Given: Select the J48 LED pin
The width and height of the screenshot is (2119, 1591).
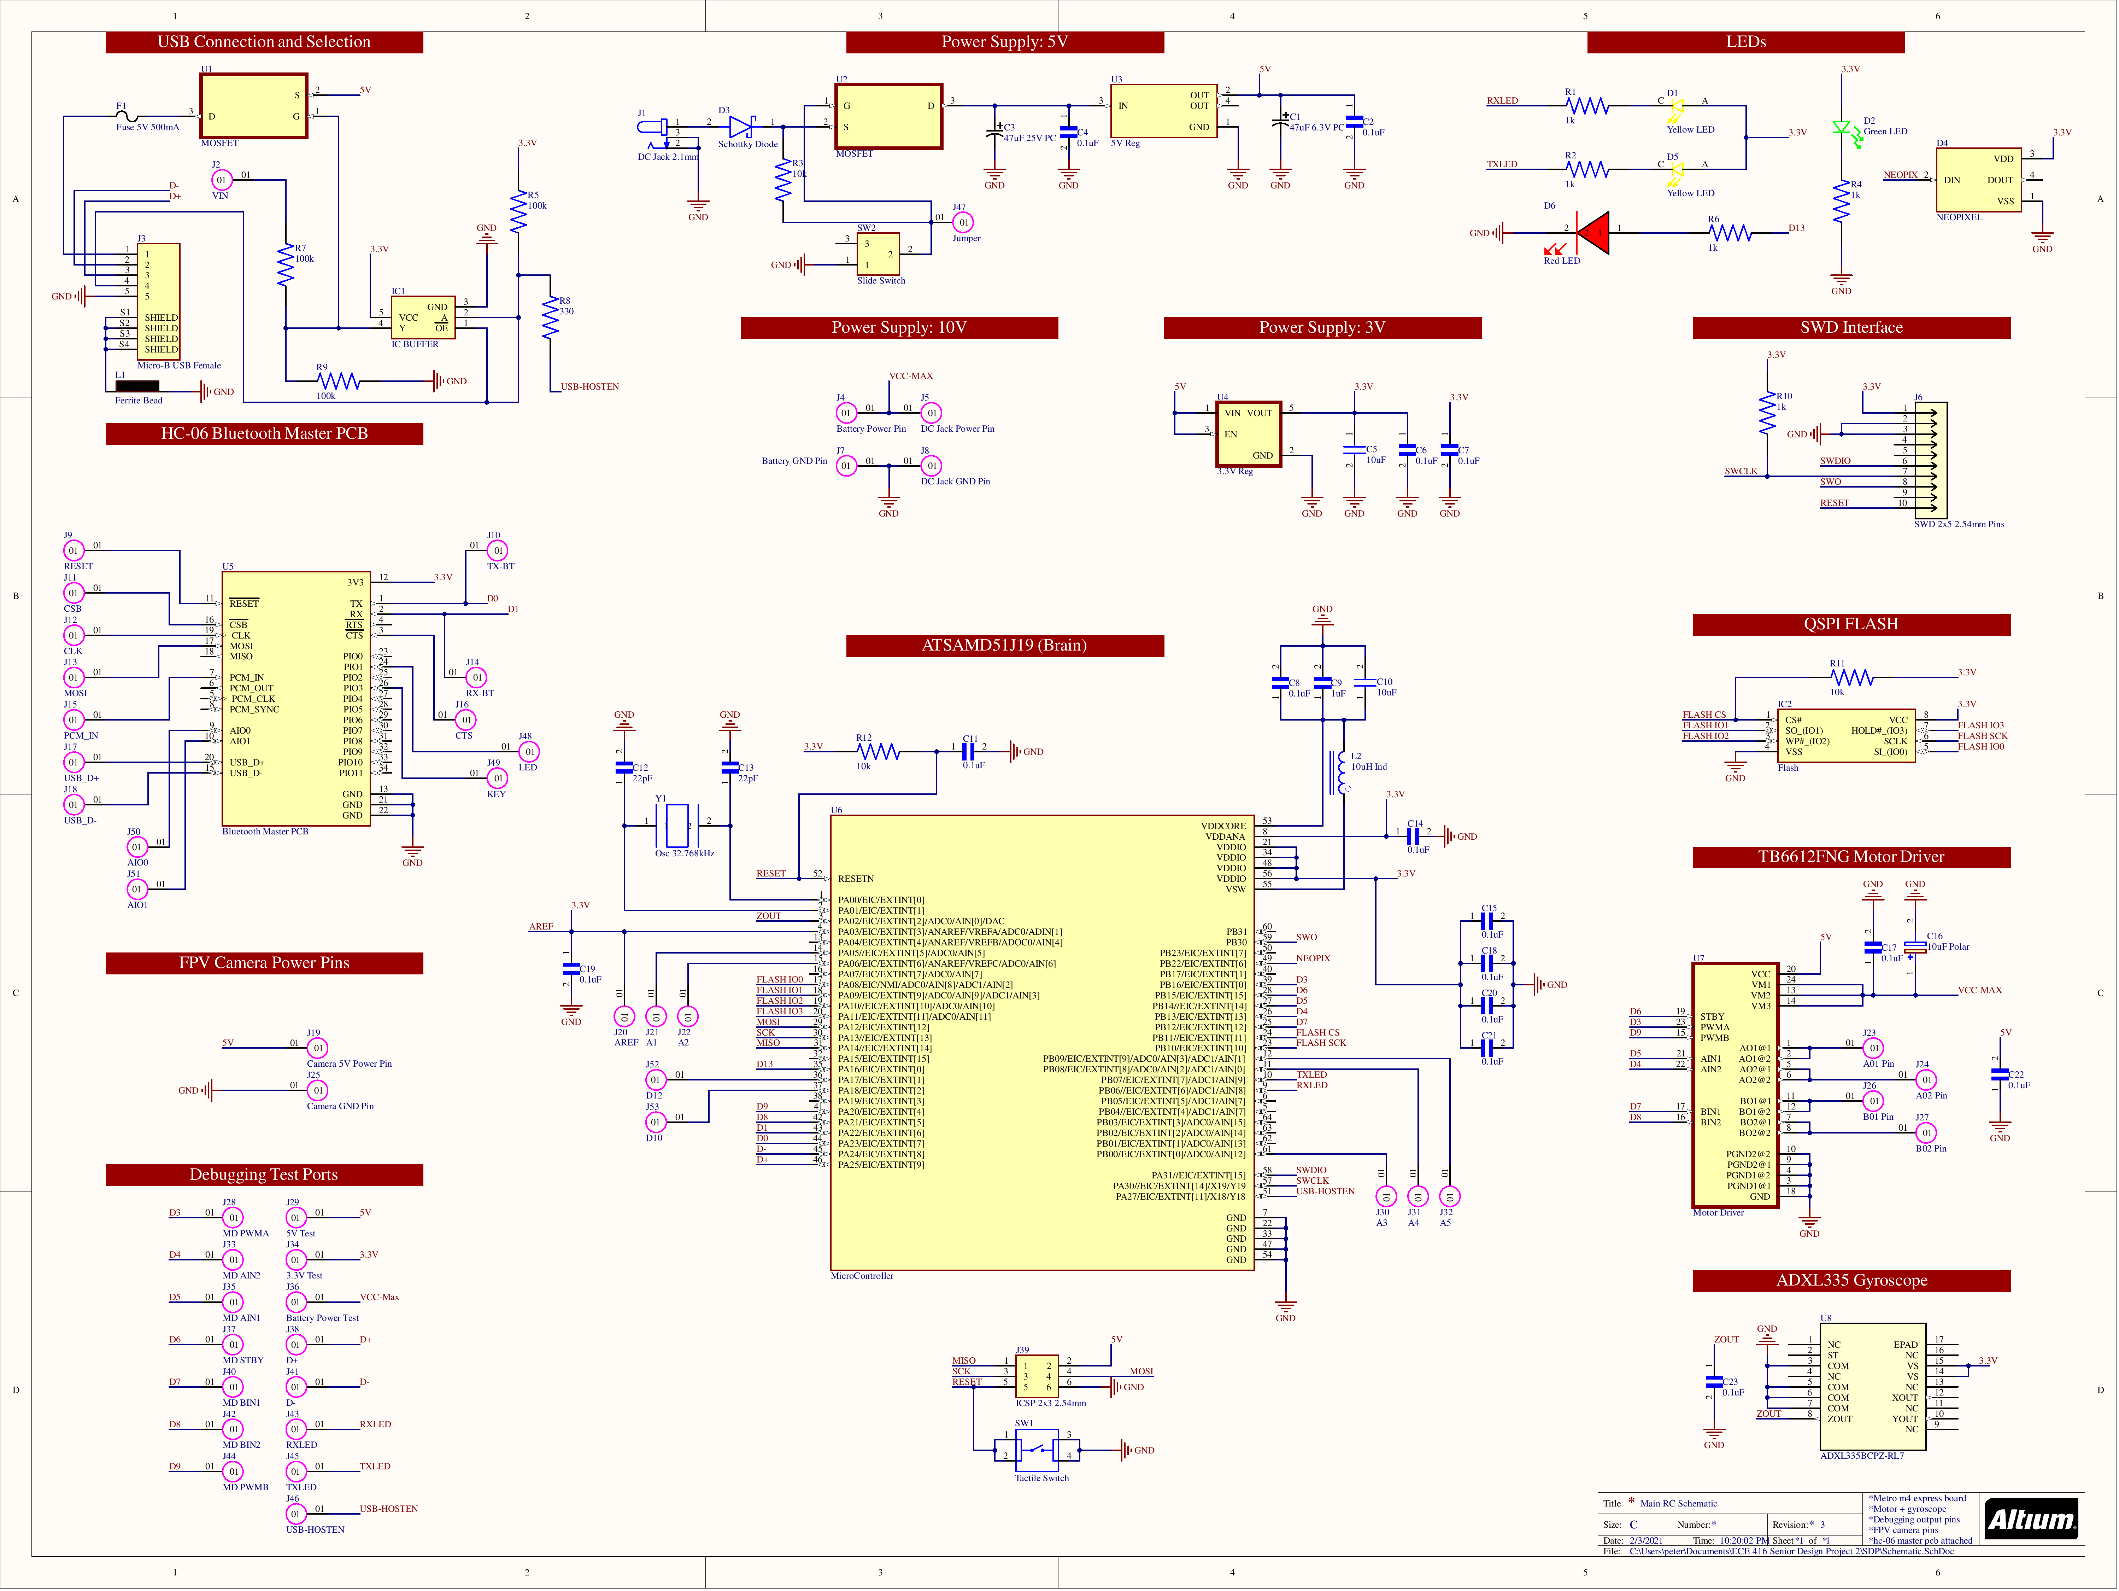Looking at the screenshot, I should [529, 752].
